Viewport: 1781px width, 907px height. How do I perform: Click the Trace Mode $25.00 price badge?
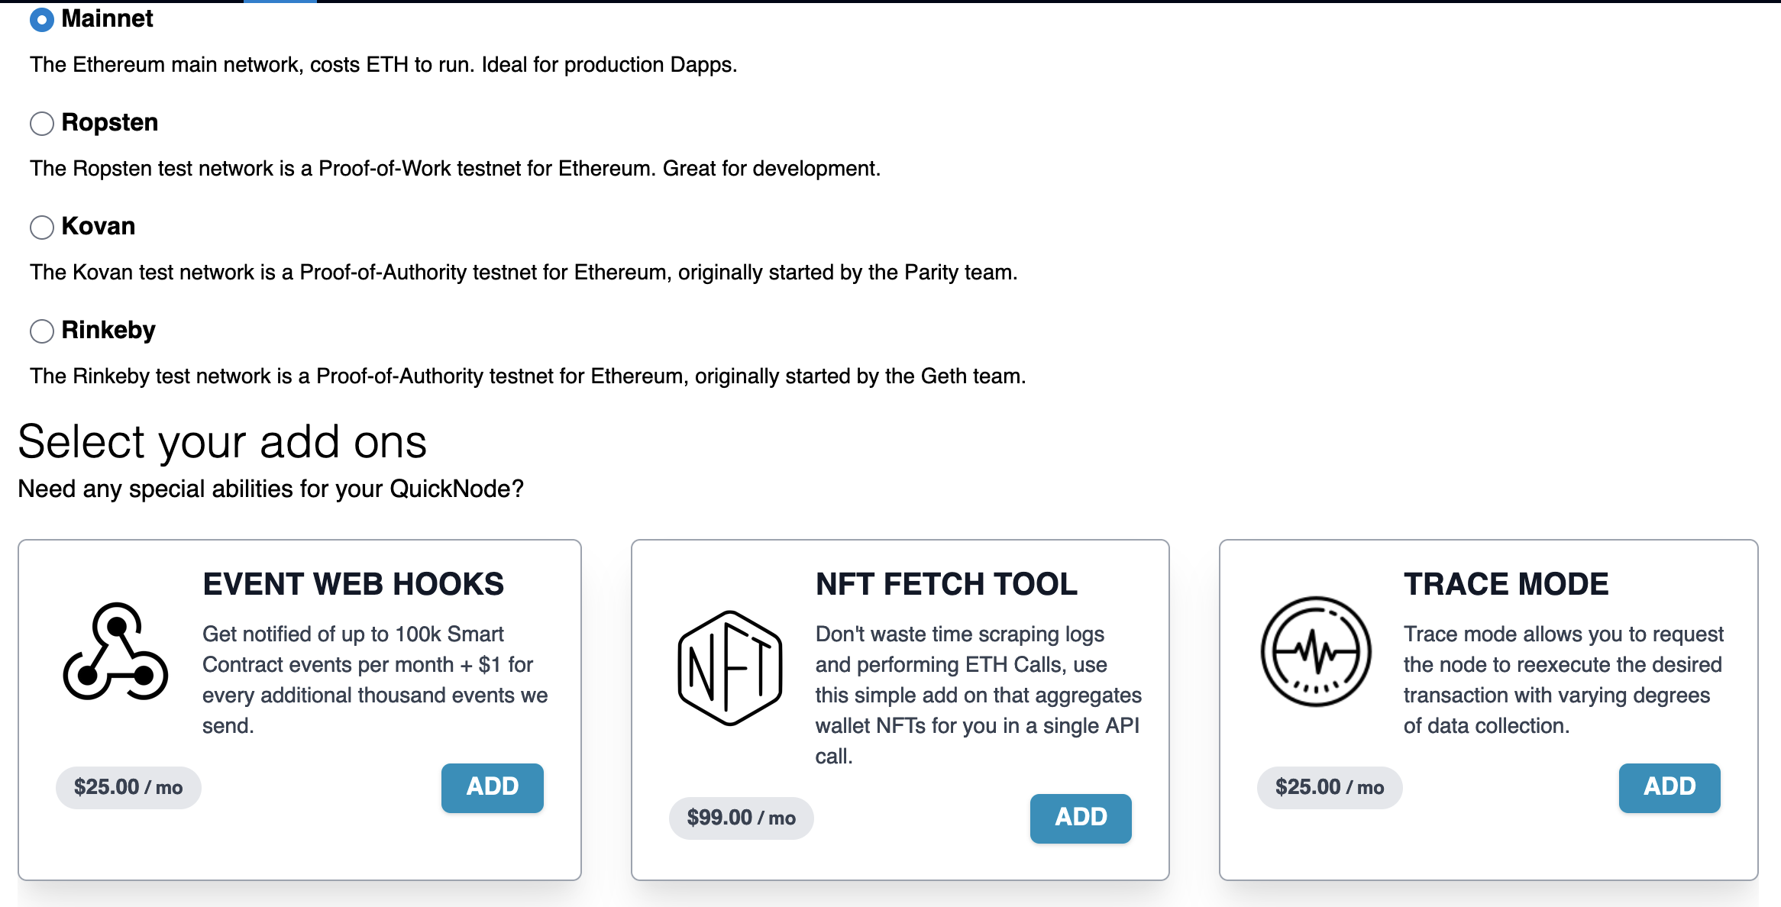point(1330,787)
